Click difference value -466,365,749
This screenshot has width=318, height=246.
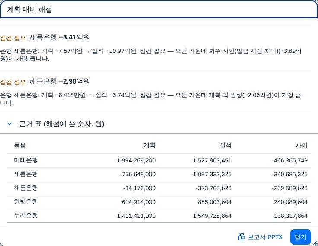point(290,160)
